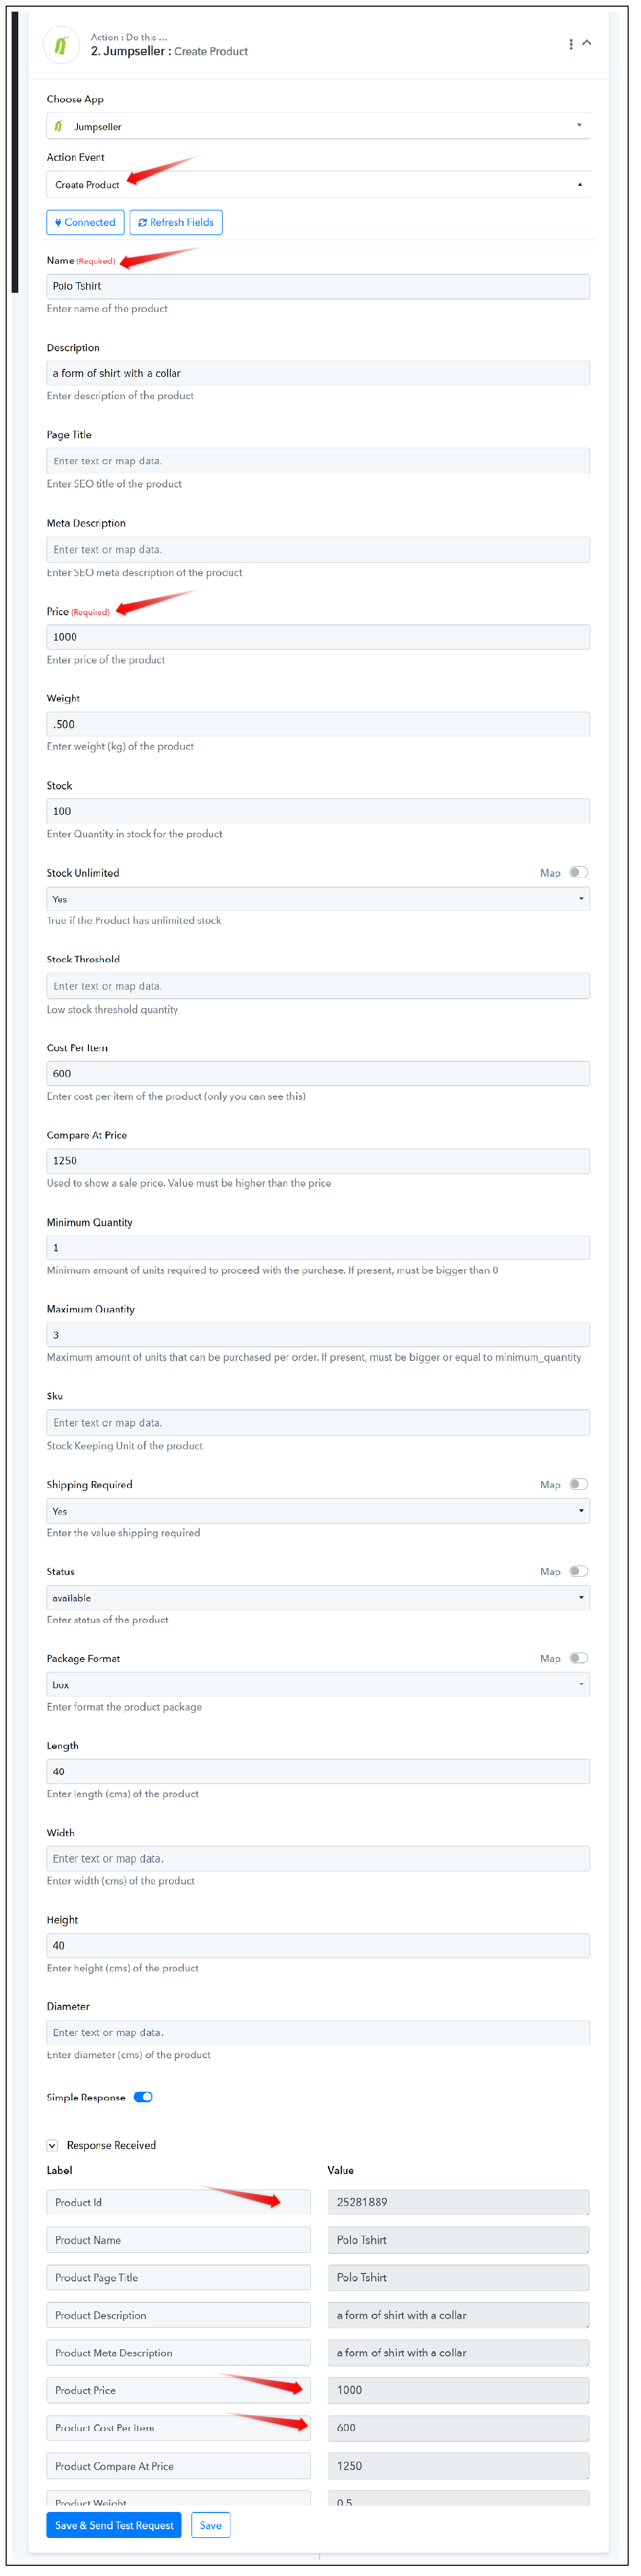Turn off the Simple Response toggle

(143, 2097)
